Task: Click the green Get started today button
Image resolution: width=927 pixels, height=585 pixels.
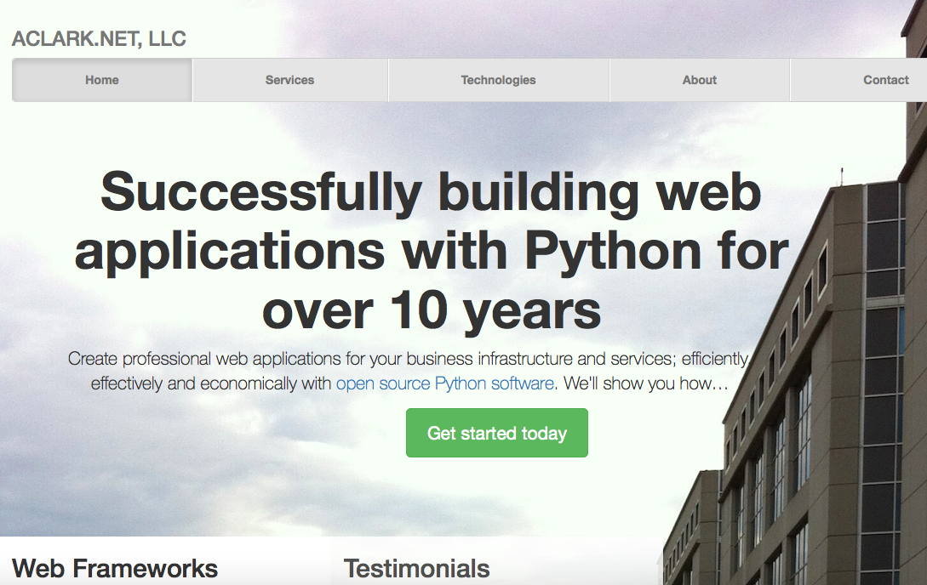Action: pyautogui.click(x=496, y=433)
